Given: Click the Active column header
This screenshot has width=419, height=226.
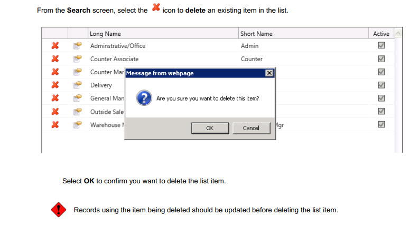Looking at the screenshot, I should (381, 34).
